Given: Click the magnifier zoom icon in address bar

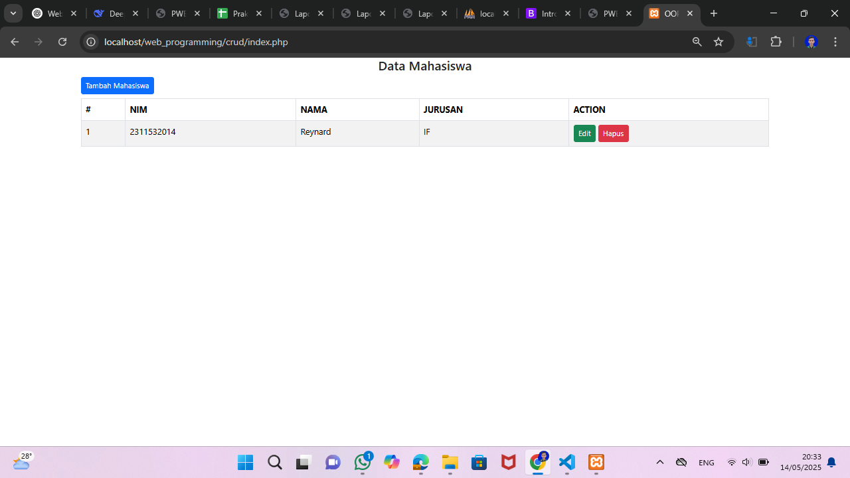Looking at the screenshot, I should (697, 41).
